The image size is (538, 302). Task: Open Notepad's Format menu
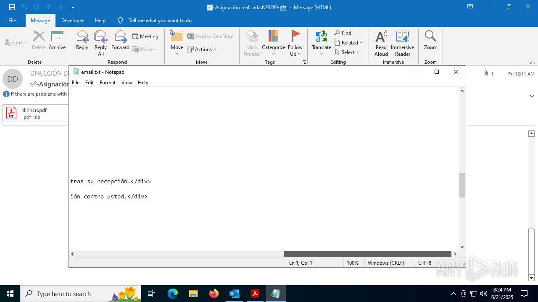108,83
